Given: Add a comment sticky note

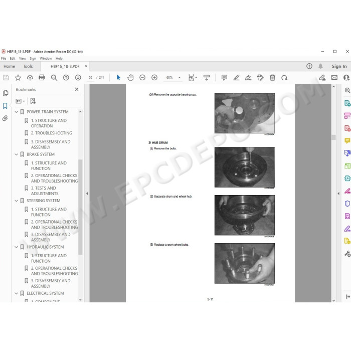Looking at the screenshot, I should point(224,78).
